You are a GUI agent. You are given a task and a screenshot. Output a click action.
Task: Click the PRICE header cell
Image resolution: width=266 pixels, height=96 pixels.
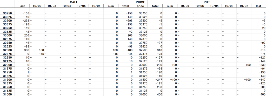[140, 2]
